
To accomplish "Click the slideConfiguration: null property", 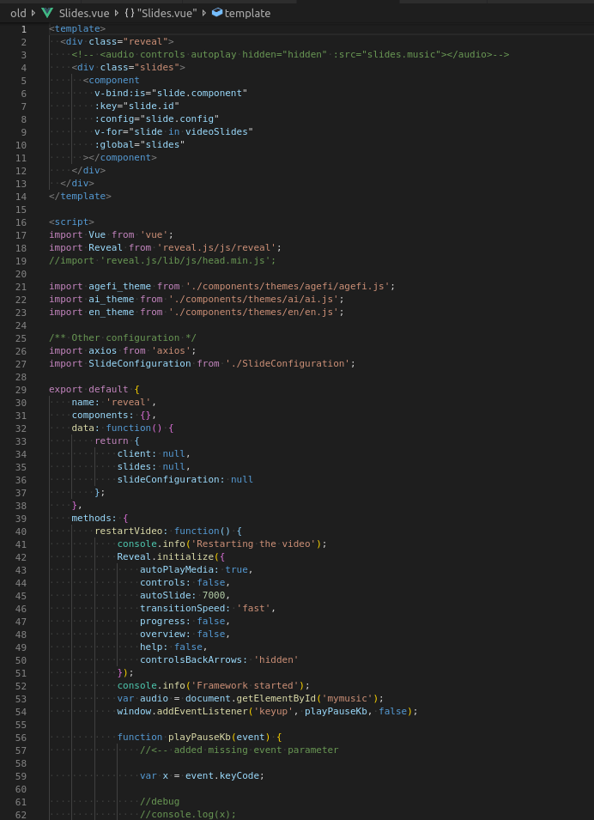I will (185, 479).
